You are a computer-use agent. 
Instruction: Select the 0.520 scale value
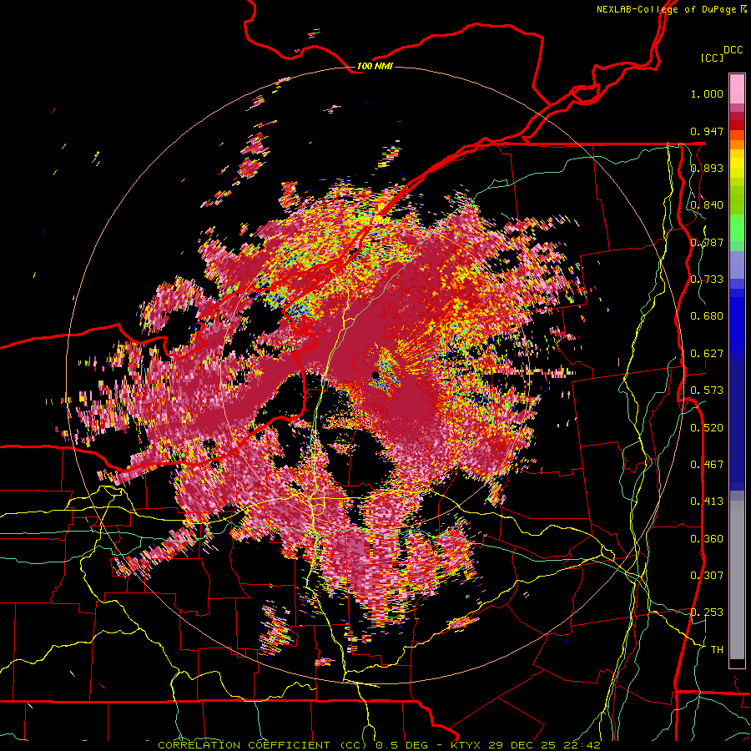pos(707,428)
